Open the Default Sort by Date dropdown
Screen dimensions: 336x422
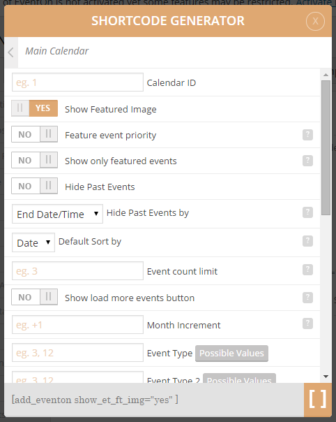pos(33,242)
